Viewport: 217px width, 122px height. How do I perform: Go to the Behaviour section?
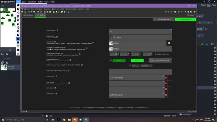pyautogui.click(x=92, y=108)
